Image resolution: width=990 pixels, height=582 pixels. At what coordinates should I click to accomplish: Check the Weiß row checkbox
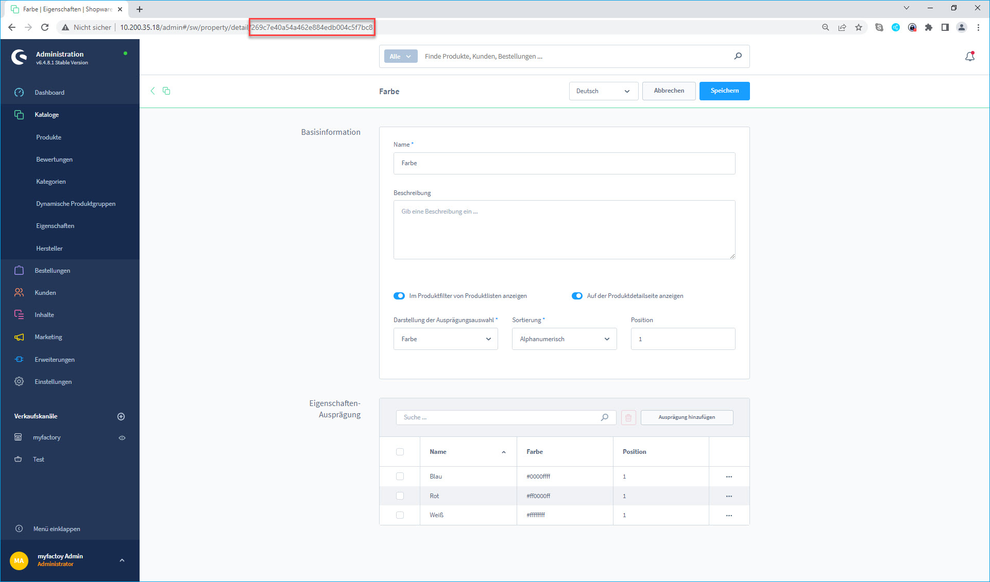point(400,515)
